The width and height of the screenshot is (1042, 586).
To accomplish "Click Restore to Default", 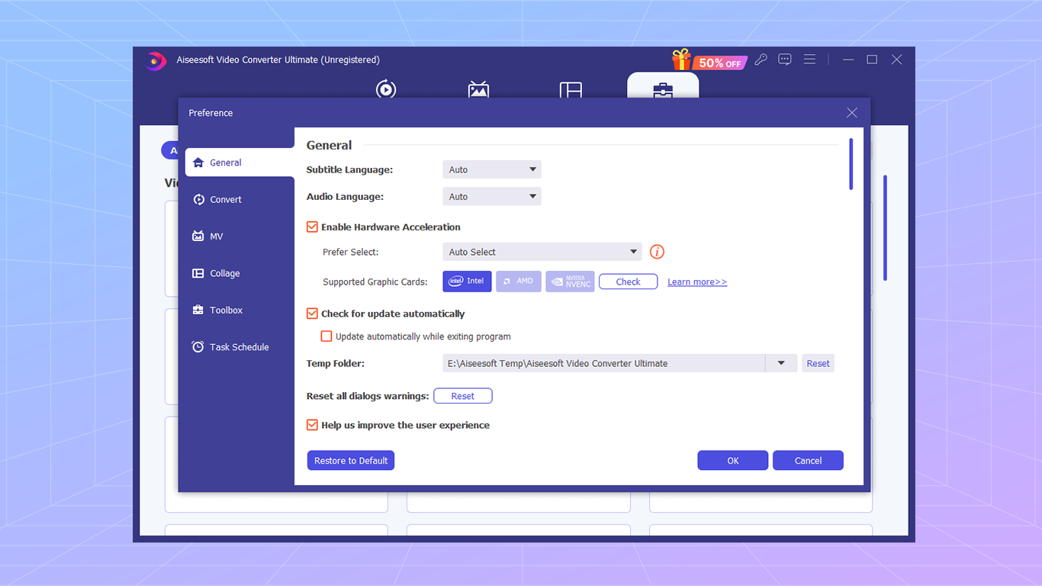I will pos(350,460).
